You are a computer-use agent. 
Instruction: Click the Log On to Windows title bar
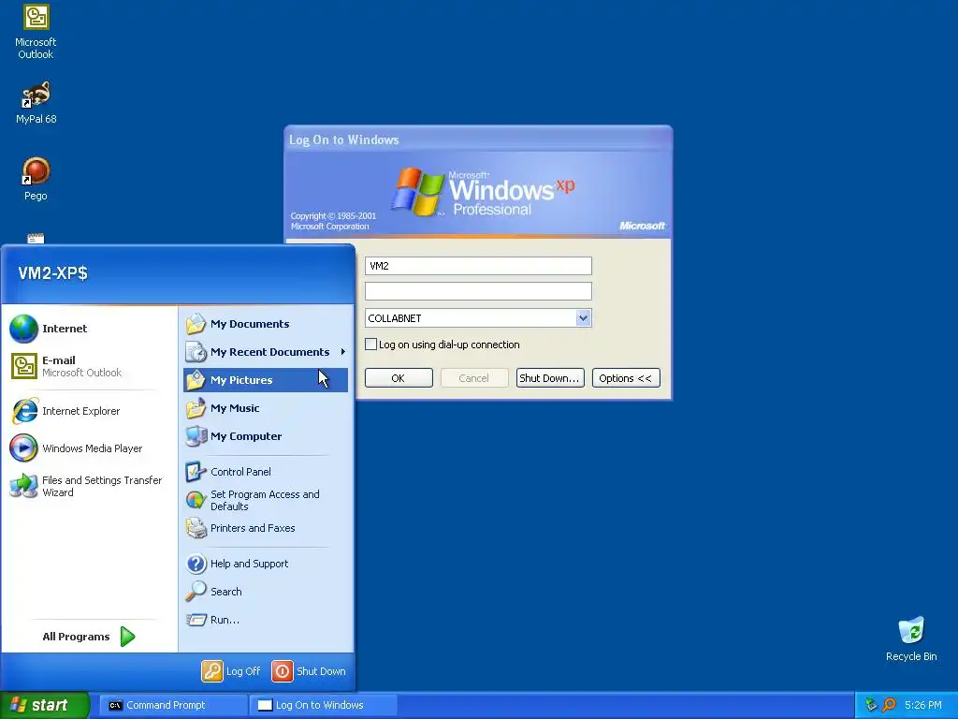coord(478,139)
